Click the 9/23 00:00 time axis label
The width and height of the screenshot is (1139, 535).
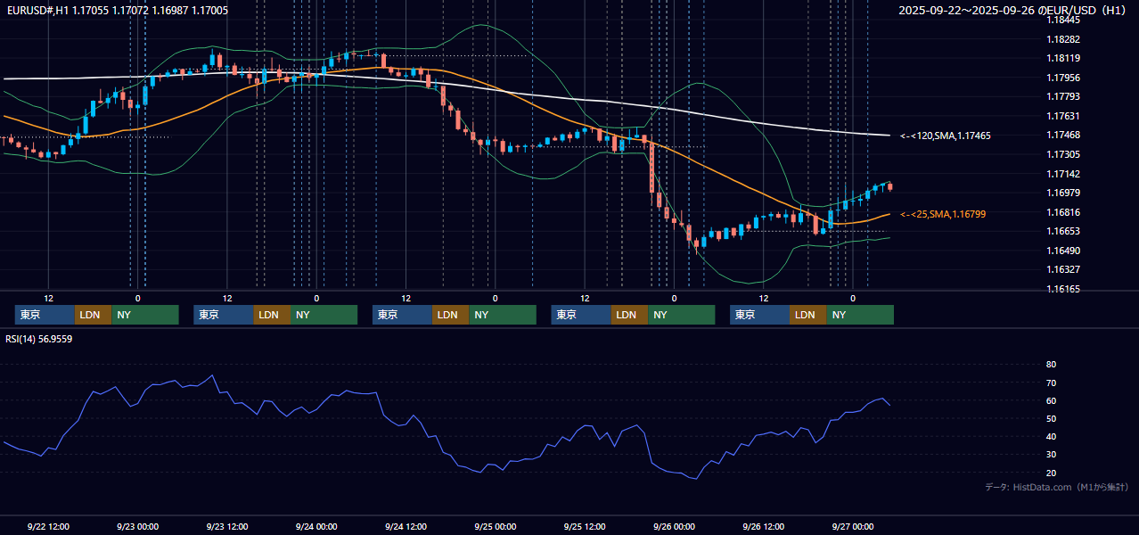pos(138,526)
